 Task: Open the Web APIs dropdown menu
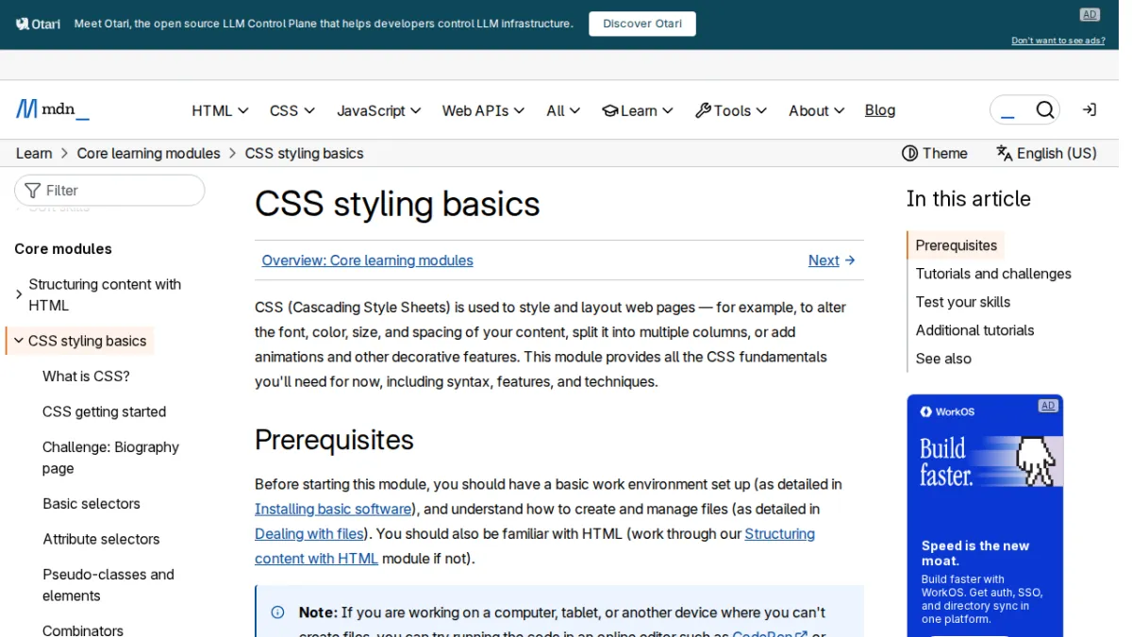[x=482, y=110]
